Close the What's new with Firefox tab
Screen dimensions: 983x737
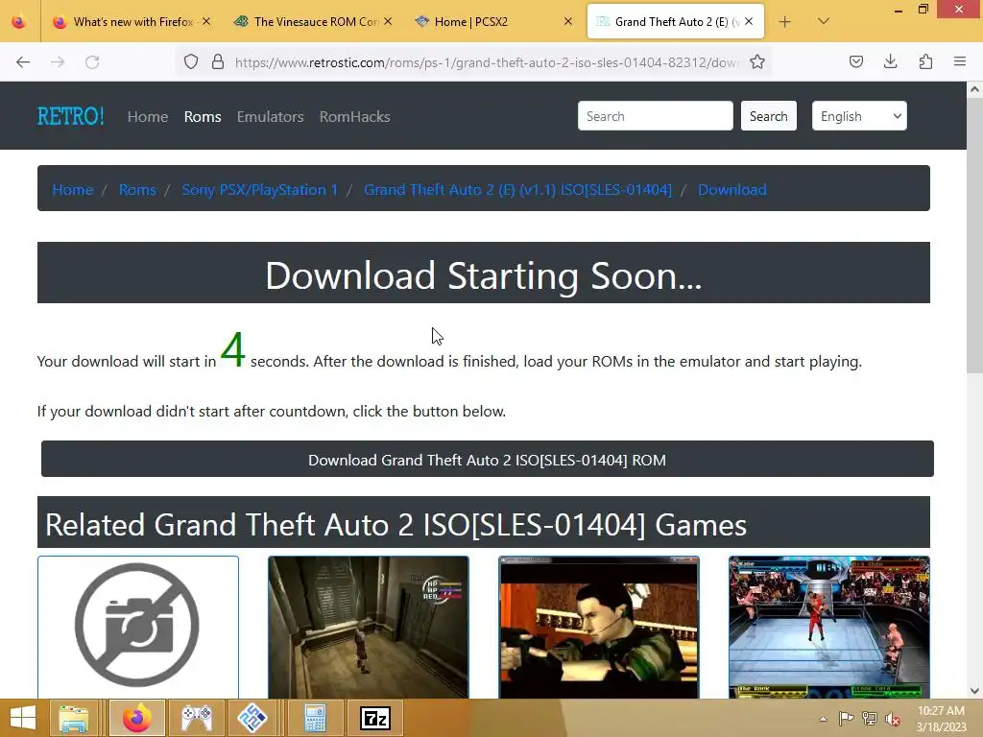[206, 21]
